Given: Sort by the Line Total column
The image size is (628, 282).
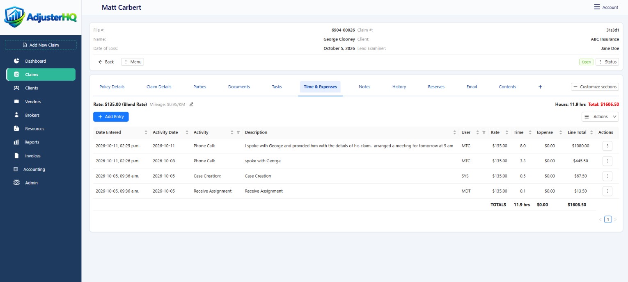Looking at the screenshot, I should [x=591, y=132].
